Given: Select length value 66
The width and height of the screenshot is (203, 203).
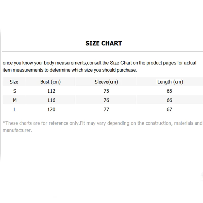Looking at the screenshot, I should click(x=170, y=100).
